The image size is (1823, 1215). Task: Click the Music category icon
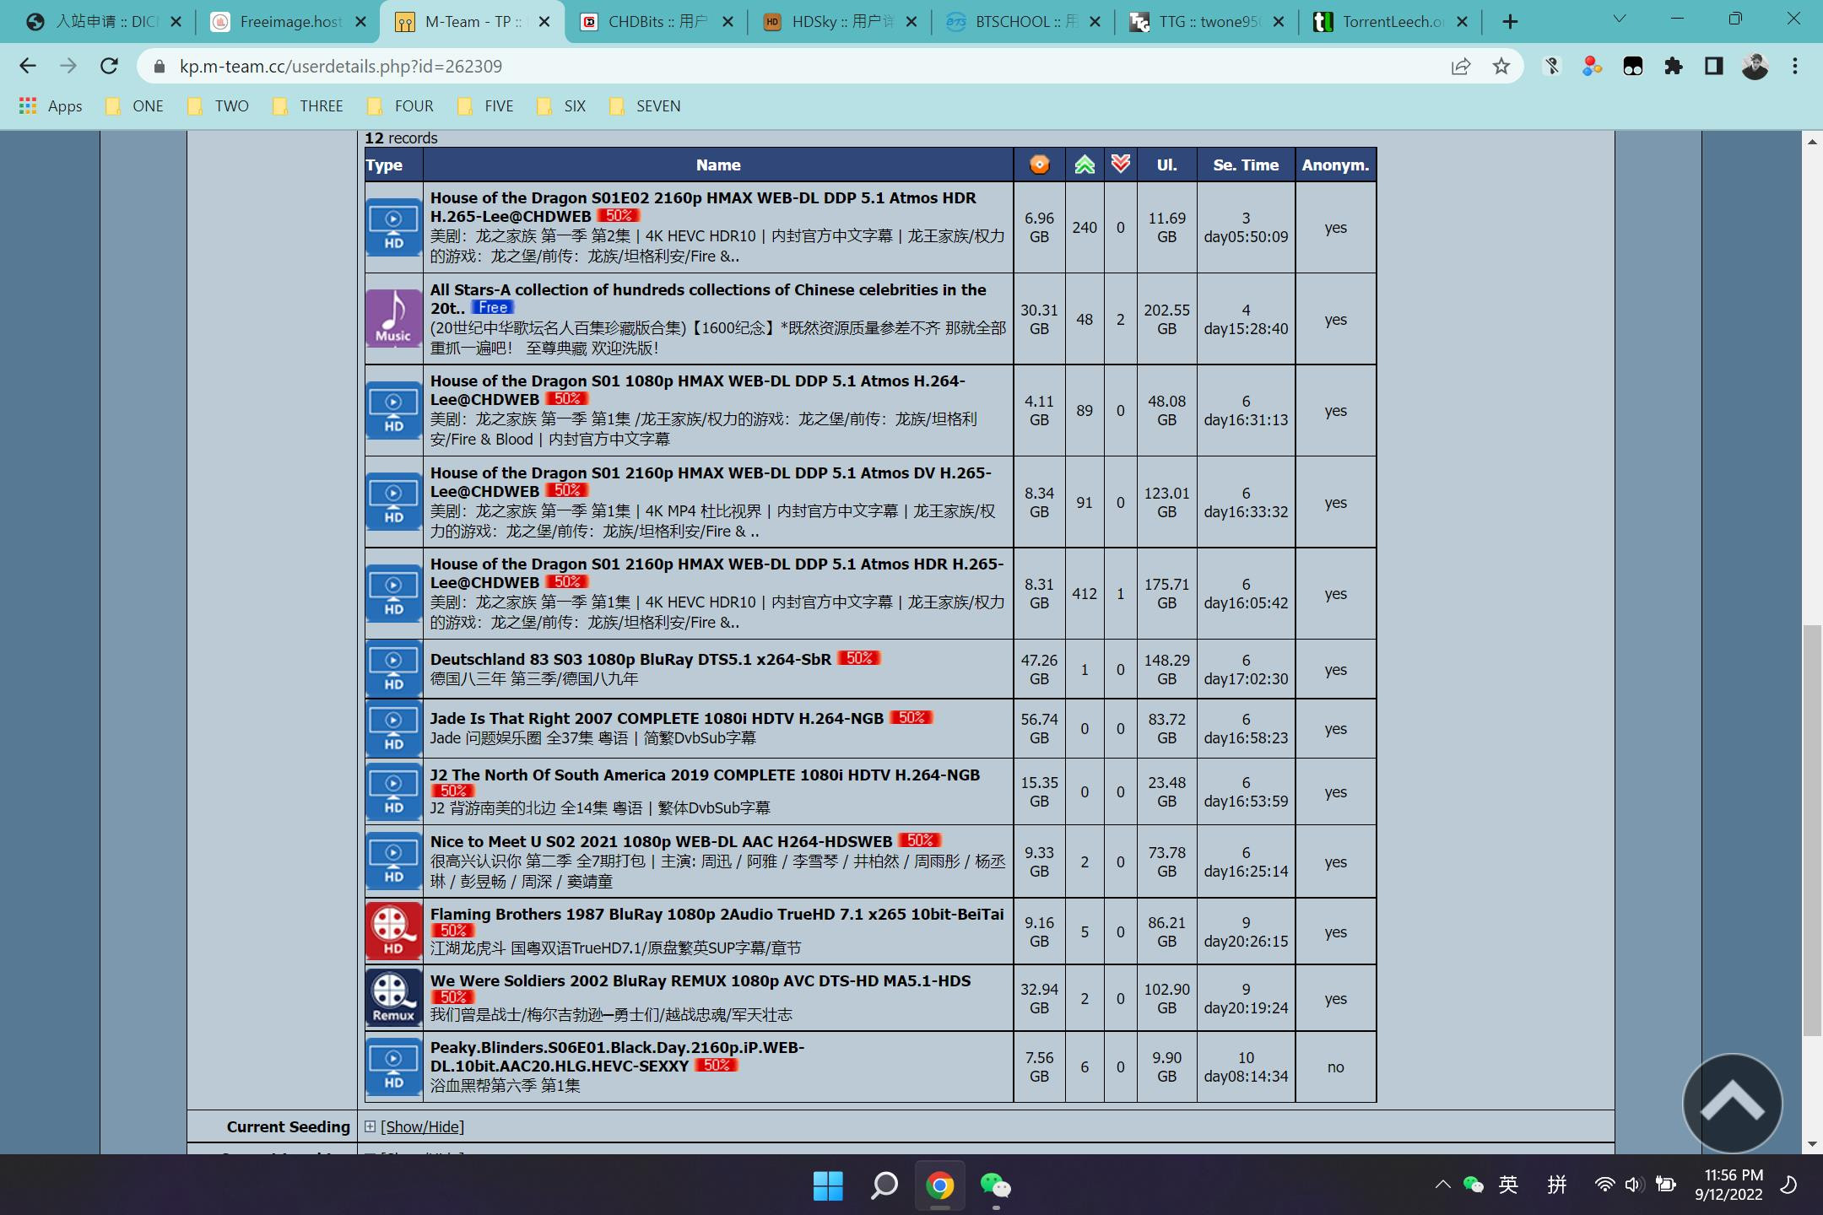pyautogui.click(x=393, y=318)
